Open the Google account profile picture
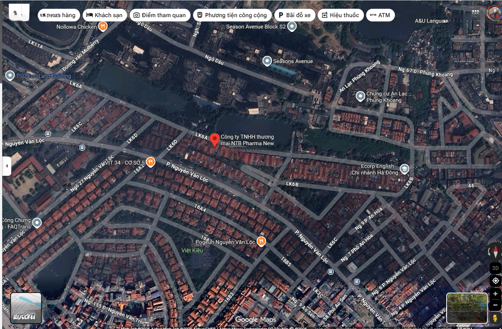 (x=494, y=13)
